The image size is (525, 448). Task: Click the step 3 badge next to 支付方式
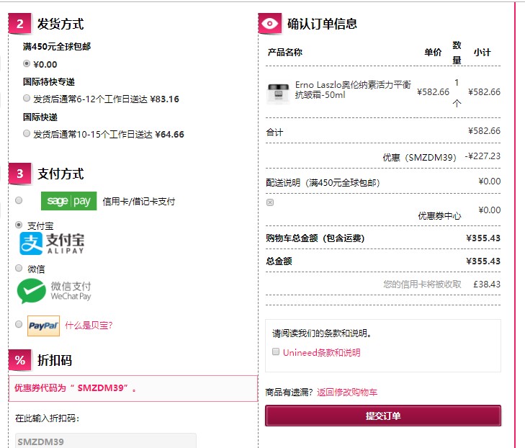coord(19,174)
